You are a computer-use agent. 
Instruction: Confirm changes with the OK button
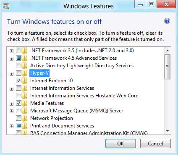120,143
